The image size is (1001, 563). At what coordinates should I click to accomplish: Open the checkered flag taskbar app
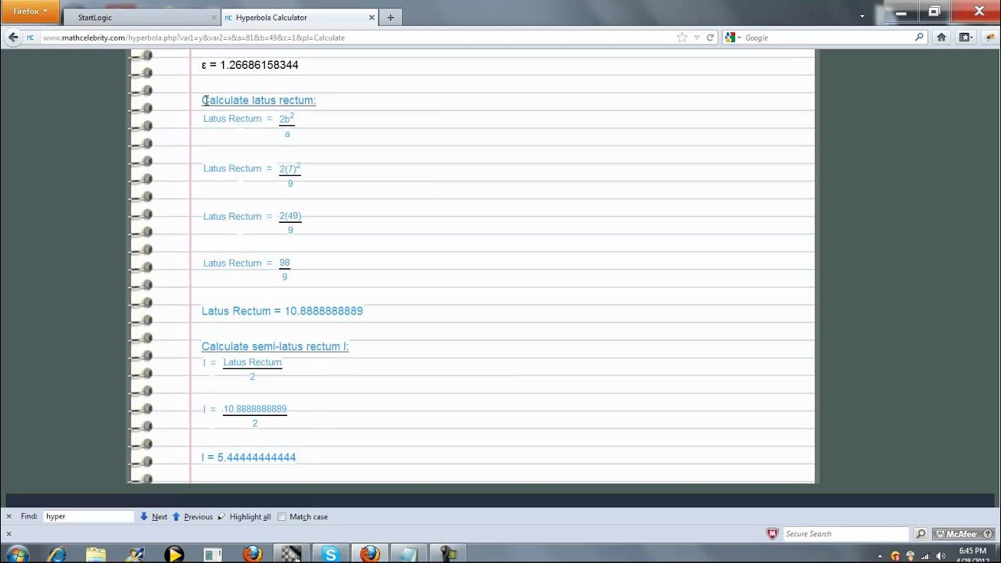coord(291,554)
